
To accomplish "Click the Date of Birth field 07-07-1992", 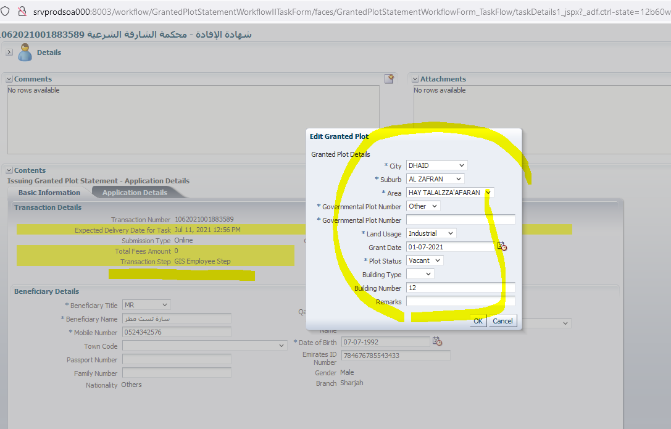I will coord(386,342).
